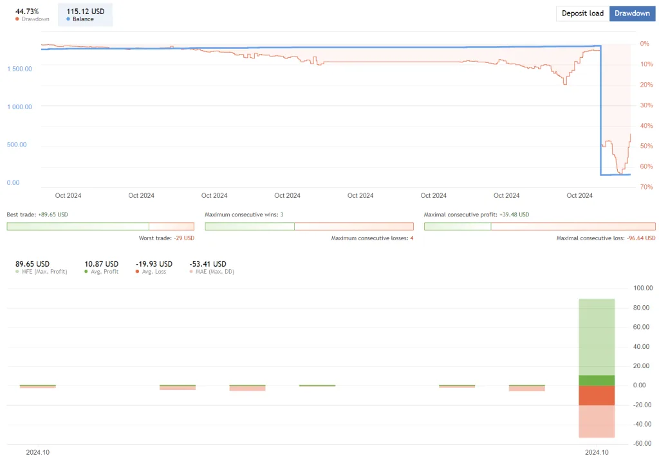Click the vertical drop in the Balance line

600,109
